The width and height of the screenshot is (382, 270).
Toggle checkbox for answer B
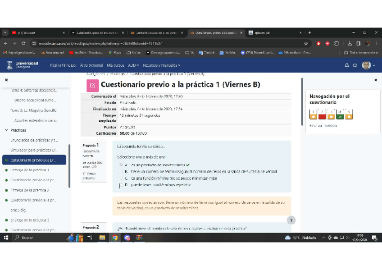point(121,172)
